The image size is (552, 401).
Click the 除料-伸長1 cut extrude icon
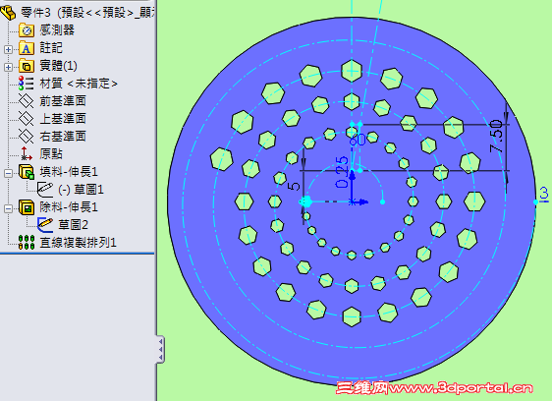(27, 207)
